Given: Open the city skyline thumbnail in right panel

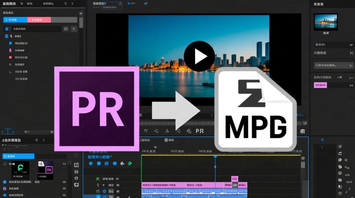Looking at the screenshot, I should 325,22.
